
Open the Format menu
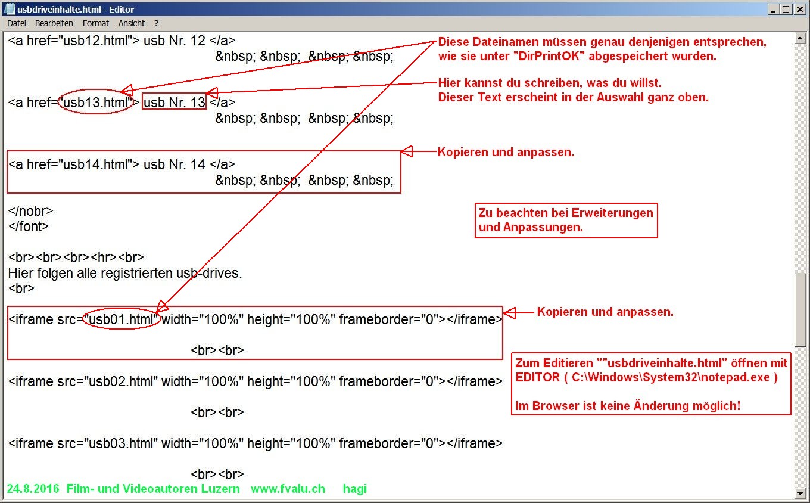coord(96,23)
